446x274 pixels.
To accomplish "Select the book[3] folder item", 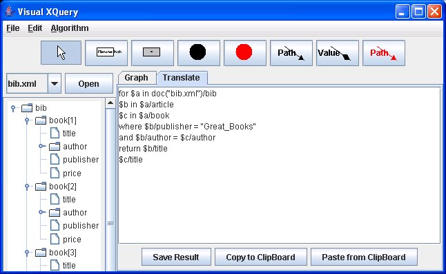I will [x=56, y=252].
